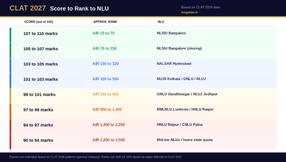
Task: Click 'HNLU Raipur / CNLU Patna' cell
Action: pyautogui.click(x=180, y=125)
